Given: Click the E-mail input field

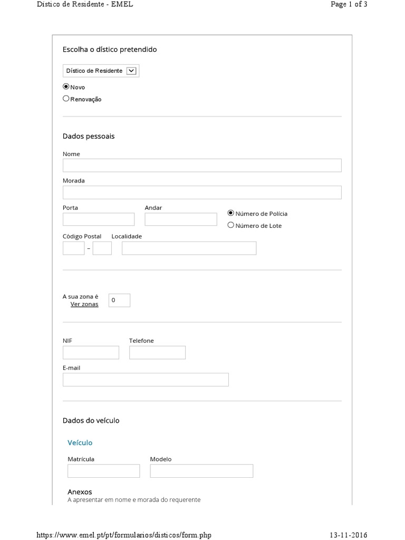Looking at the screenshot, I should (x=146, y=380).
